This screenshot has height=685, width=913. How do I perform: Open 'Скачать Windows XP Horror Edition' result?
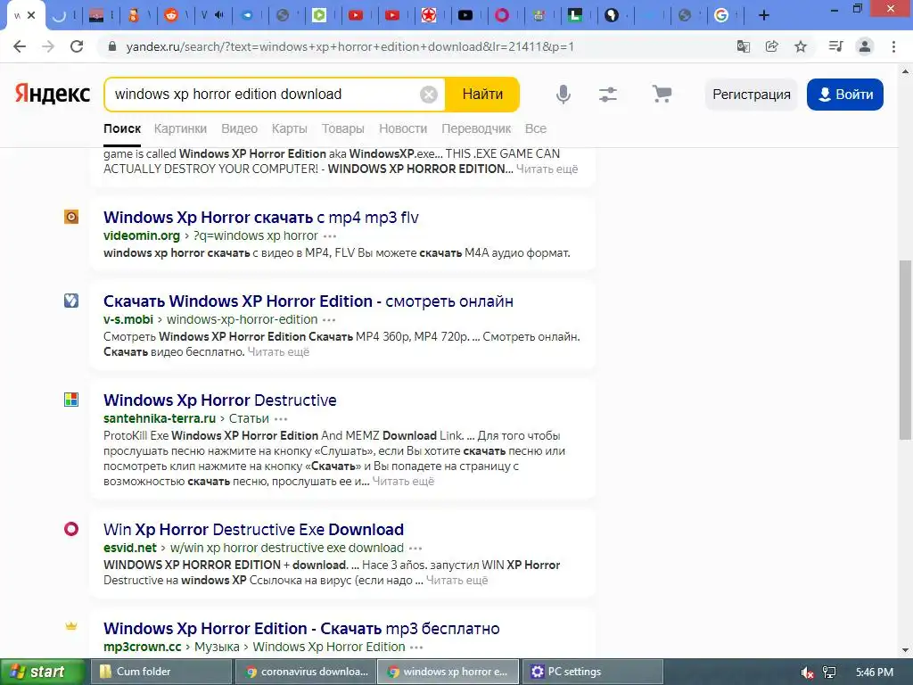click(x=308, y=301)
